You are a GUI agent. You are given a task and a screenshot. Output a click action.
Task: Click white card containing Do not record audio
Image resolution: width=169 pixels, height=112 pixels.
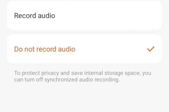coord(84,49)
